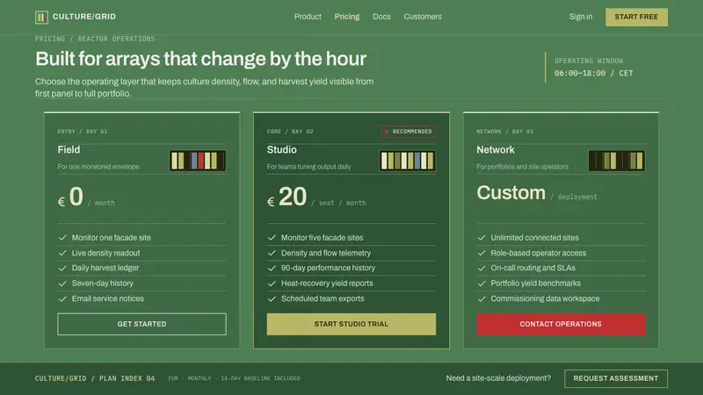This screenshot has height=395, width=703.
Task: Click the red dot in RECOMMENDED badge
Action: pos(387,132)
